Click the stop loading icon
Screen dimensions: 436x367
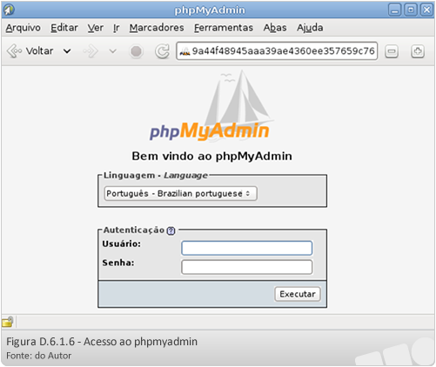[x=136, y=51]
